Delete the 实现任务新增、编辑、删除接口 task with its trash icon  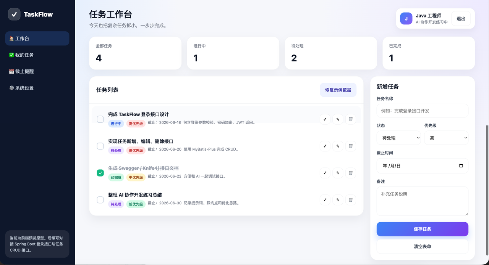(x=351, y=146)
